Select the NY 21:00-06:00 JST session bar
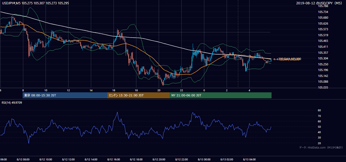This screenshot has height=162, width=346. click(221, 95)
